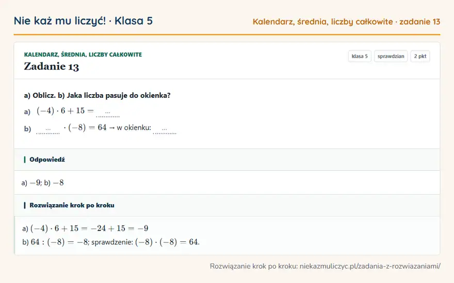Click the dotted blank before '· (−8) = 64'

(x=48, y=130)
